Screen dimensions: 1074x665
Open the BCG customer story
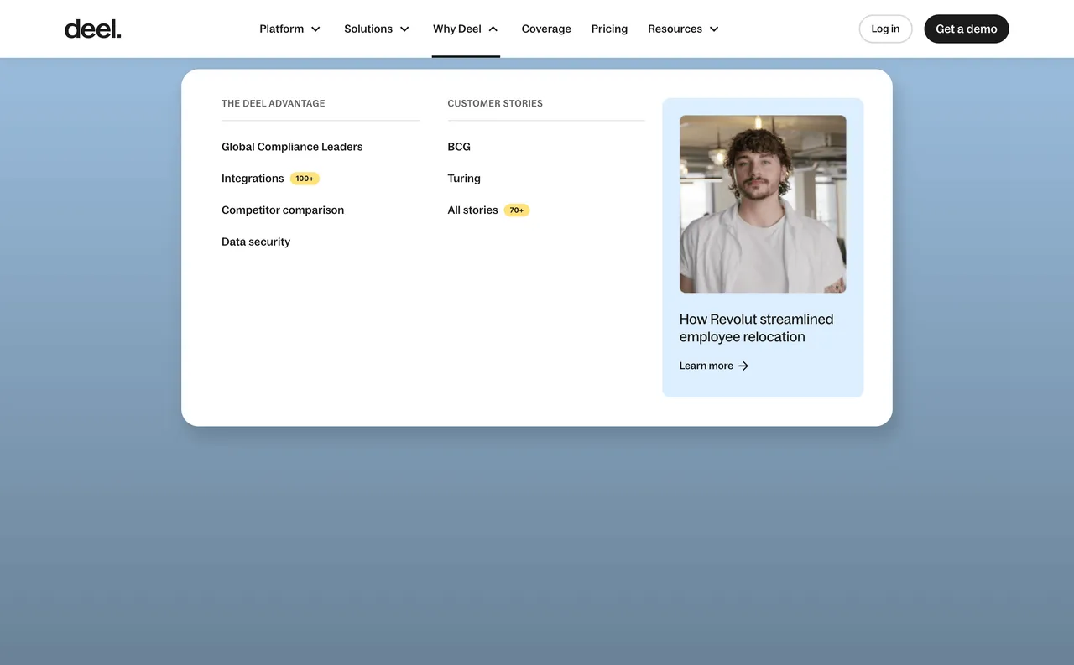[x=459, y=147]
